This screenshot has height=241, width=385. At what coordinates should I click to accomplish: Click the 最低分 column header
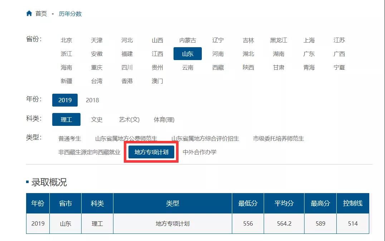[x=248, y=203]
